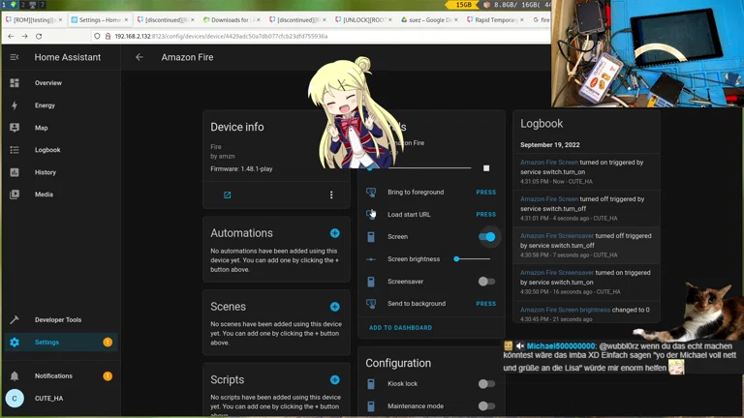Add a new script with plus icon
744x418 pixels.
(x=335, y=380)
